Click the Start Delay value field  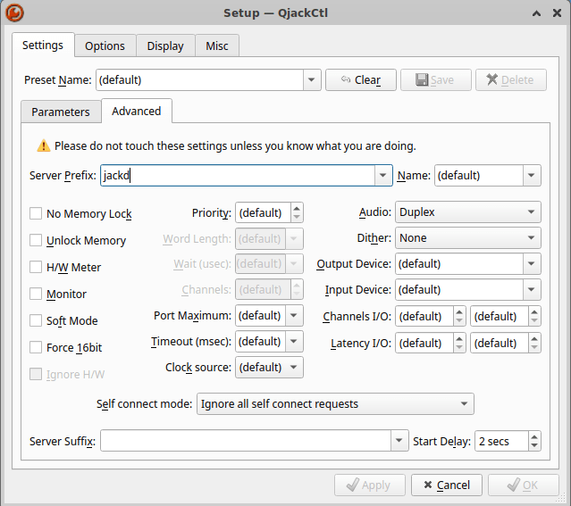[502, 441]
